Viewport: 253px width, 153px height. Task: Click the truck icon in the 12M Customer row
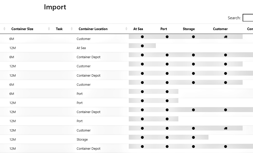click(225, 128)
